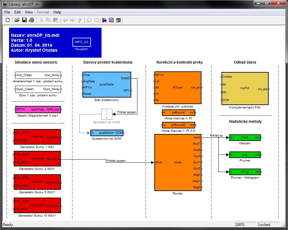Select the 1/z delay block
The height and width of the screenshot is (230, 288).
coord(107,114)
